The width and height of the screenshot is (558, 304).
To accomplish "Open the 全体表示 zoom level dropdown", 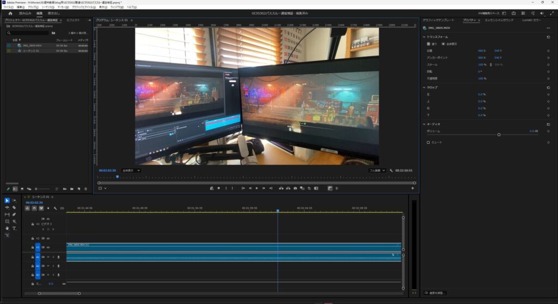I will 131,171.
